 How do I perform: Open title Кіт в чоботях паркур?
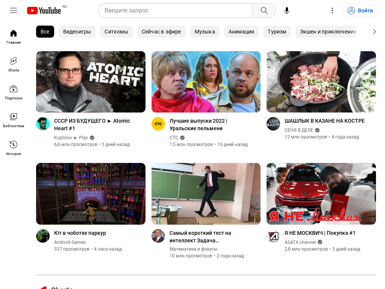click(x=80, y=233)
